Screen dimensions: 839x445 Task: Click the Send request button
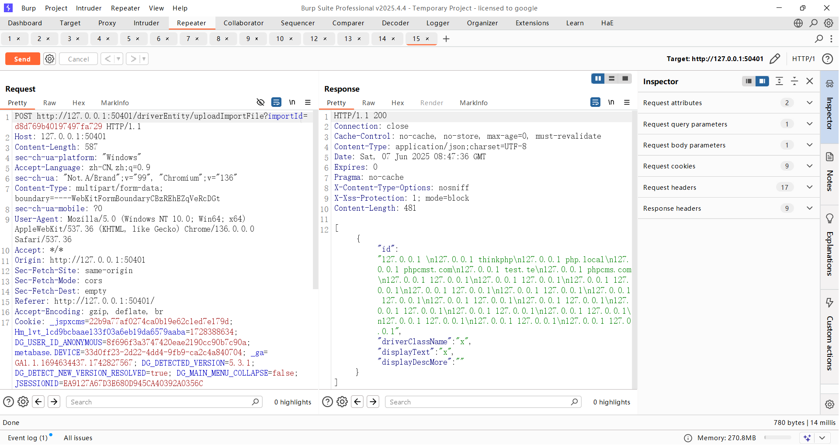[x=22, y=59]
